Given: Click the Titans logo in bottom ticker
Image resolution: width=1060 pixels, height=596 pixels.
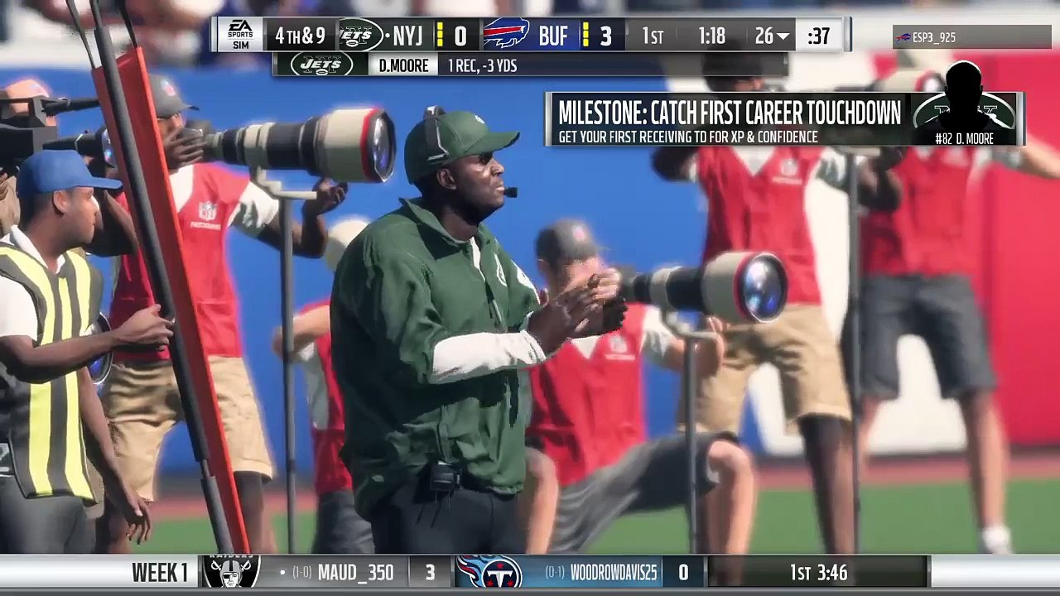Looking at the screenshot, I should pyautogui.click(x=489, y=573).
